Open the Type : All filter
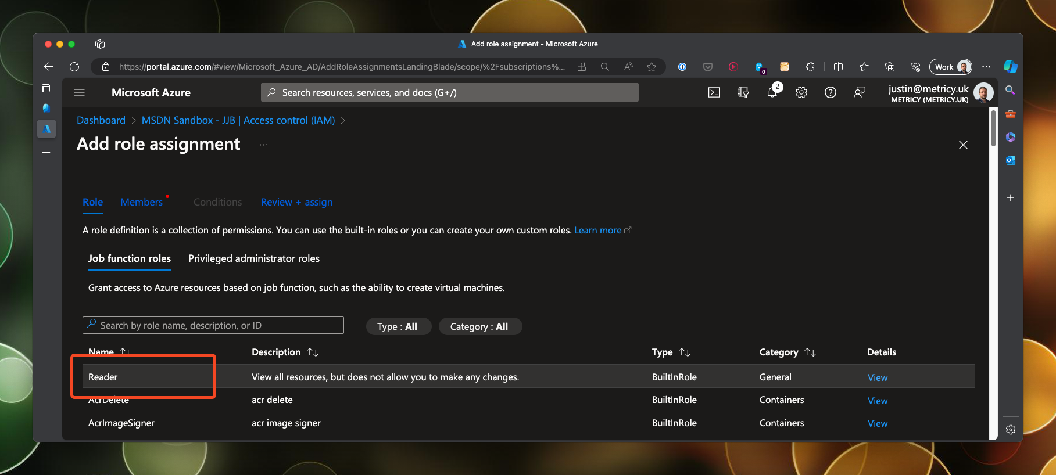 click(x=398, y=326)
